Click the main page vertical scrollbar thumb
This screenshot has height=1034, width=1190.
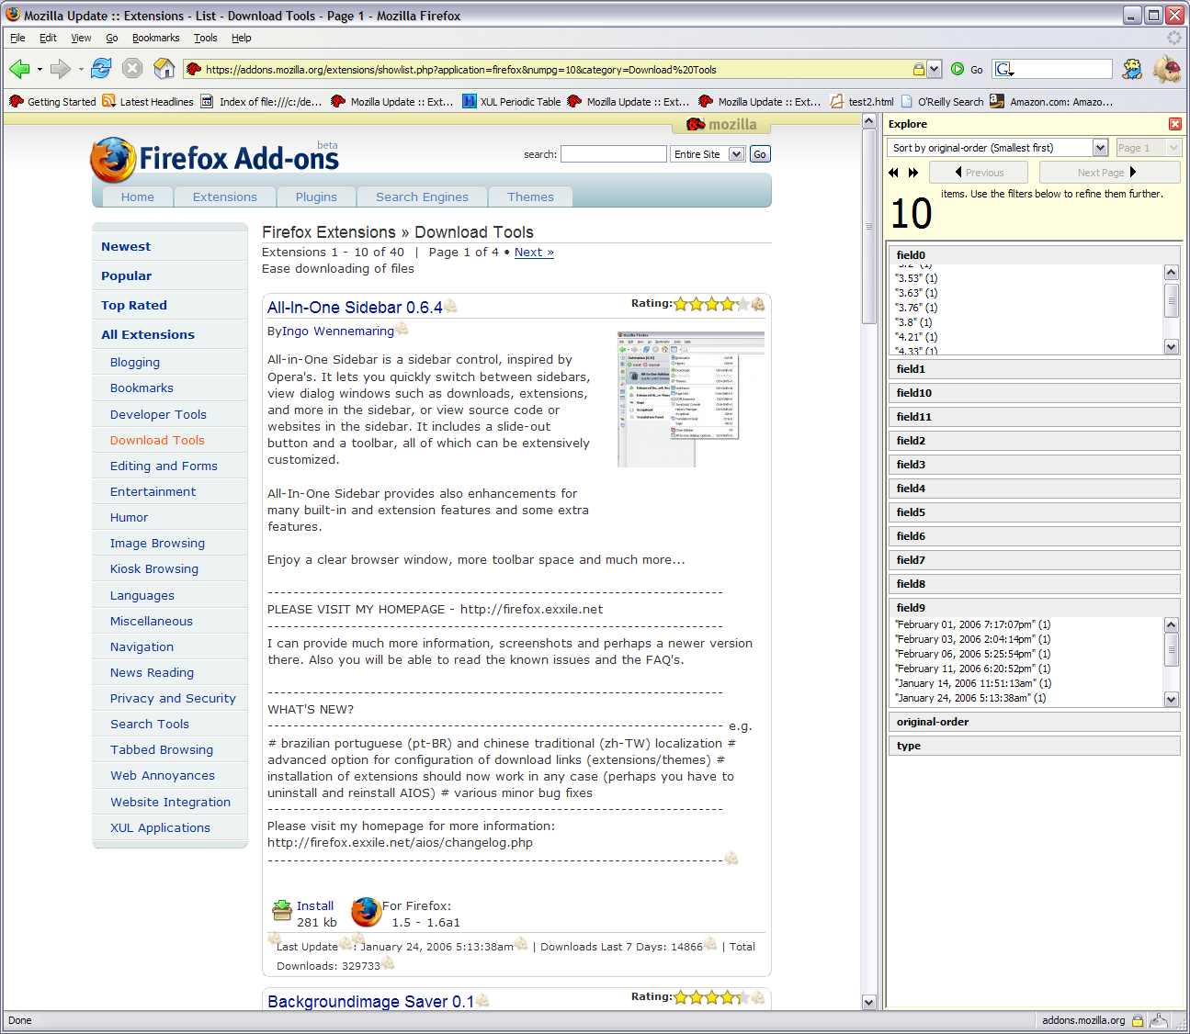tap(868, 226)
